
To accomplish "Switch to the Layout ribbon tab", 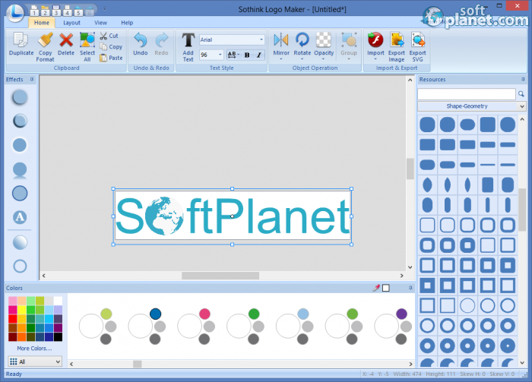I will (x=71, y=23).
